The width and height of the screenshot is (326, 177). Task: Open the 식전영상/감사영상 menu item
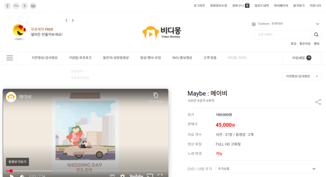pos(44,58)
